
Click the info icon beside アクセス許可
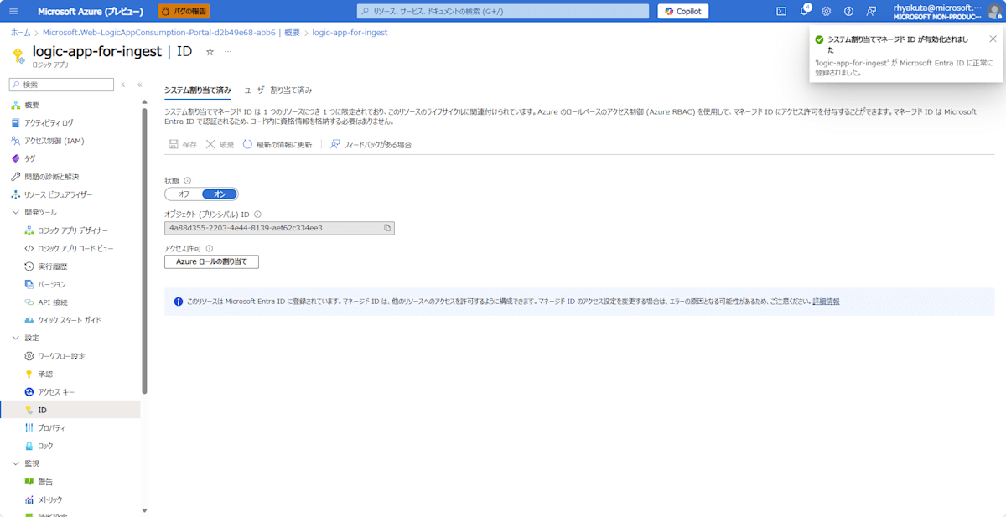[x=209, y=248]
